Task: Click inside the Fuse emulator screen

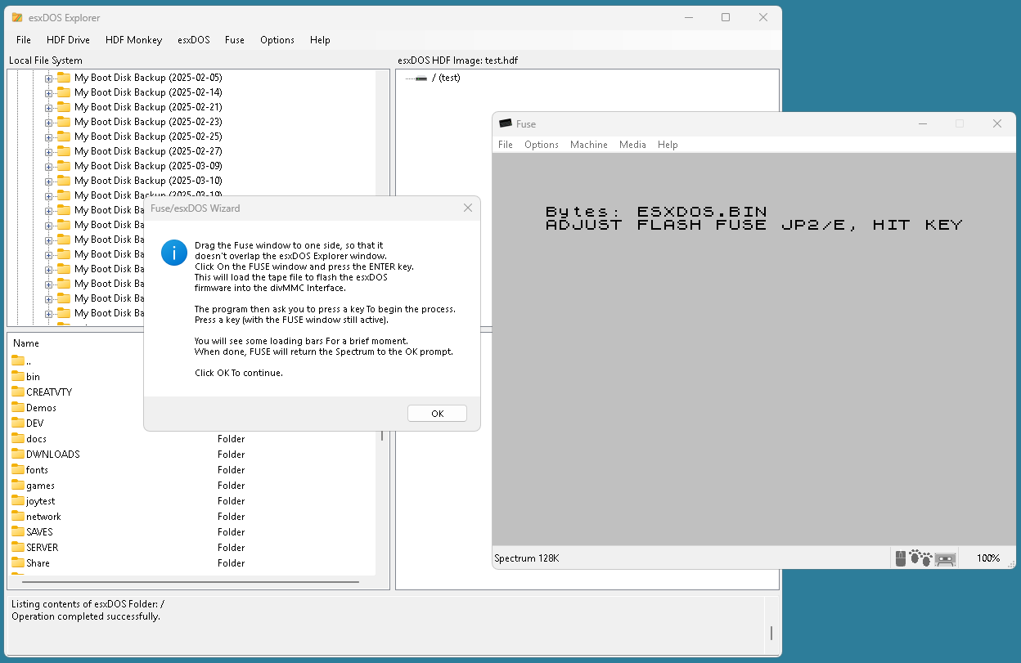Action: coord(753,349)
